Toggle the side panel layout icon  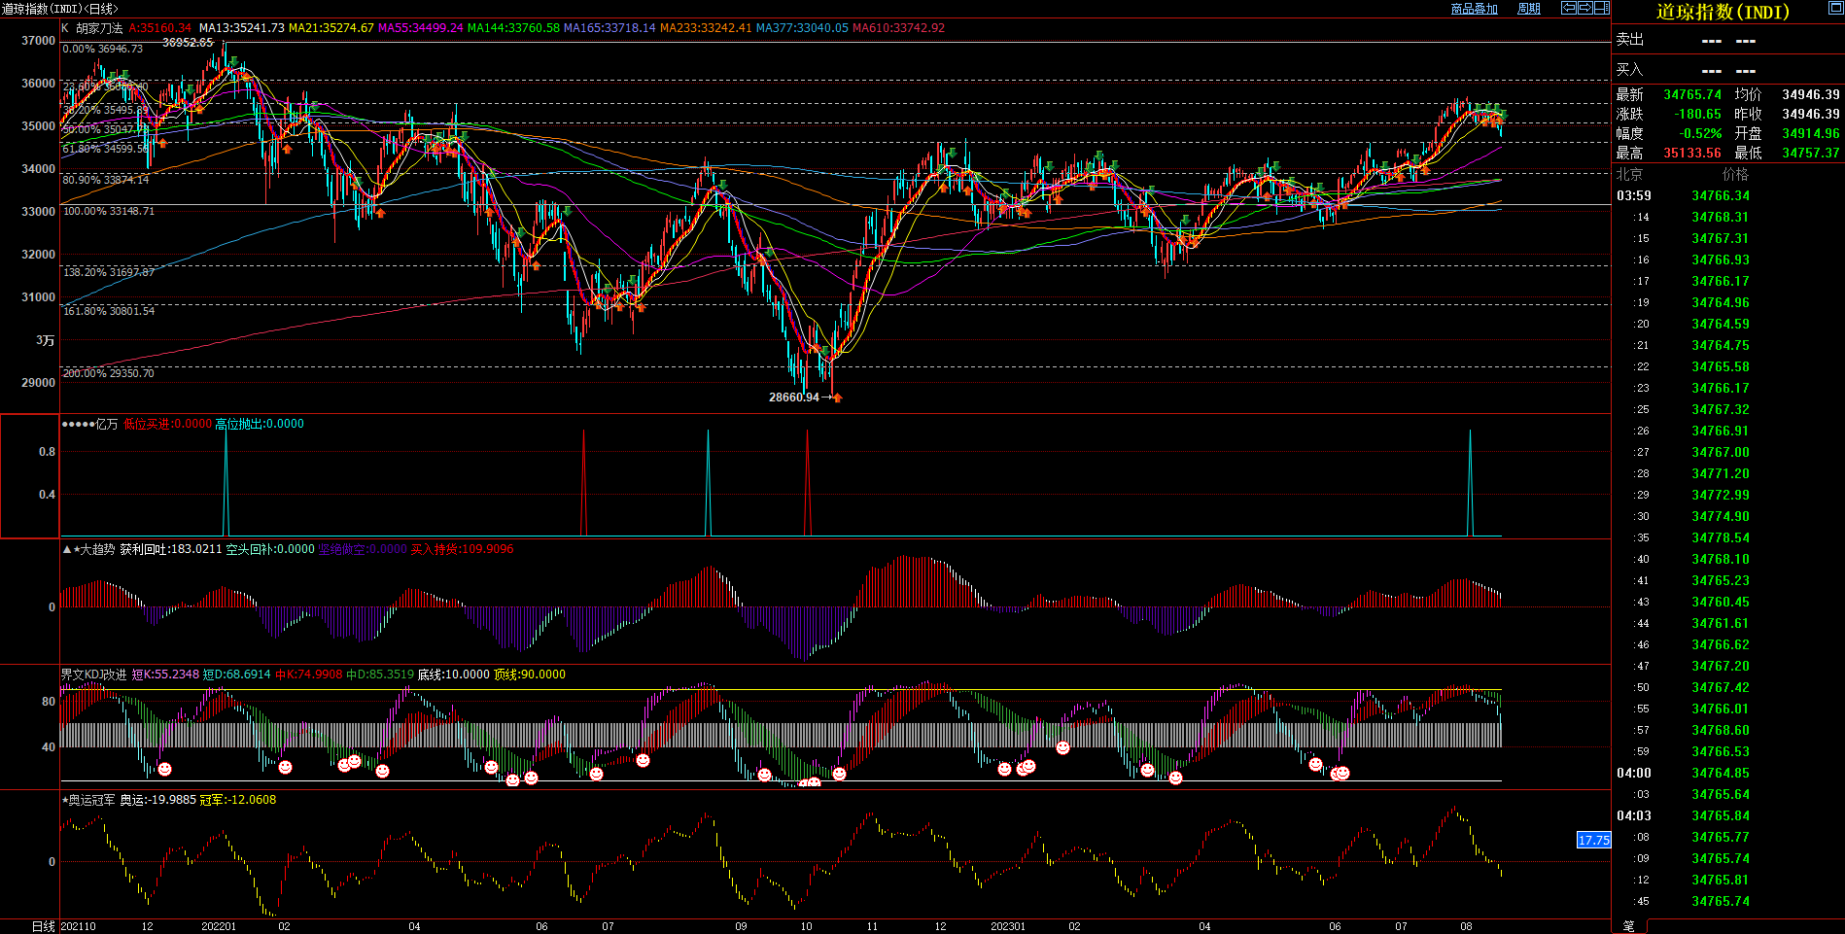coord(1601,8)
